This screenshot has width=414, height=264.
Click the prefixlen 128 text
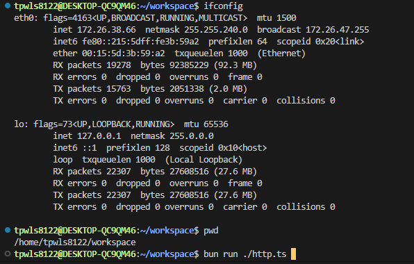(138, 148)
